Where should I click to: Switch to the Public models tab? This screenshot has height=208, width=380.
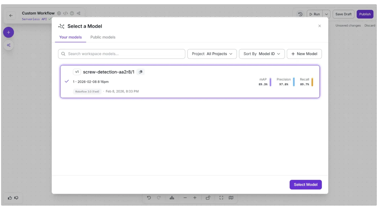click(x=103, y=37)
